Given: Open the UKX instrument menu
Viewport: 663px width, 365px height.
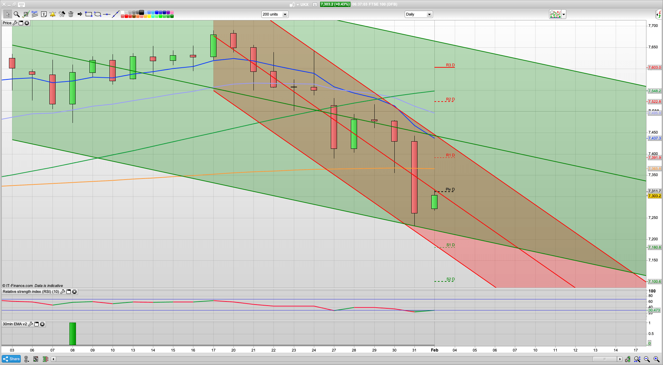Looking at the screenshot, I should 304,4.
